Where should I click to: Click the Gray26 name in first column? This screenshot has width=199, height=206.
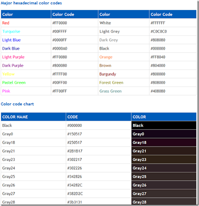pyautogui.click(x=8, y=185)
